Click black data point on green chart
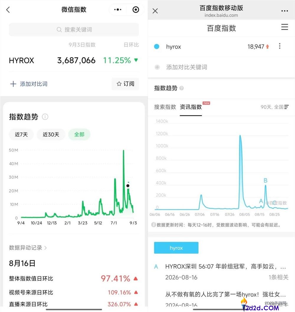295x312 pixels. click(x=128, y=186)
